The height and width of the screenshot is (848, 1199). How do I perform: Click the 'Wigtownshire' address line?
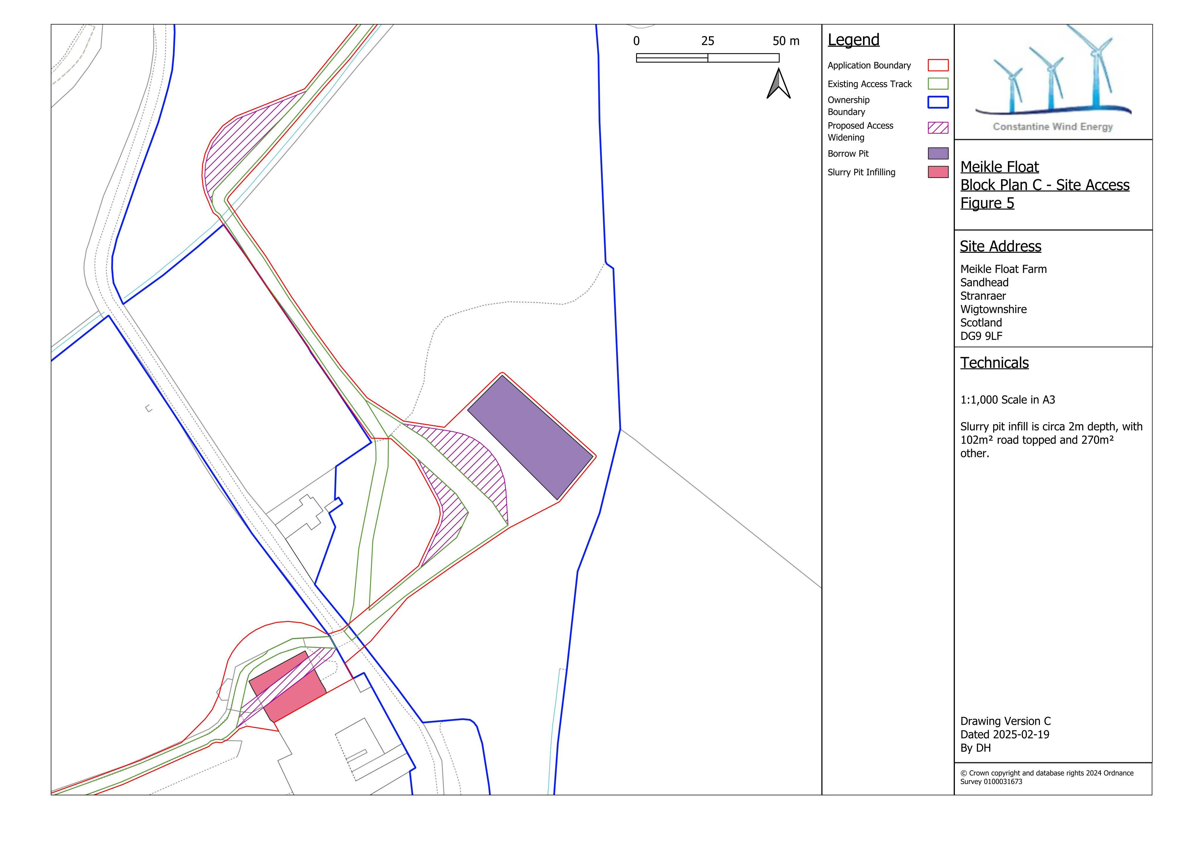click(993, 309)
